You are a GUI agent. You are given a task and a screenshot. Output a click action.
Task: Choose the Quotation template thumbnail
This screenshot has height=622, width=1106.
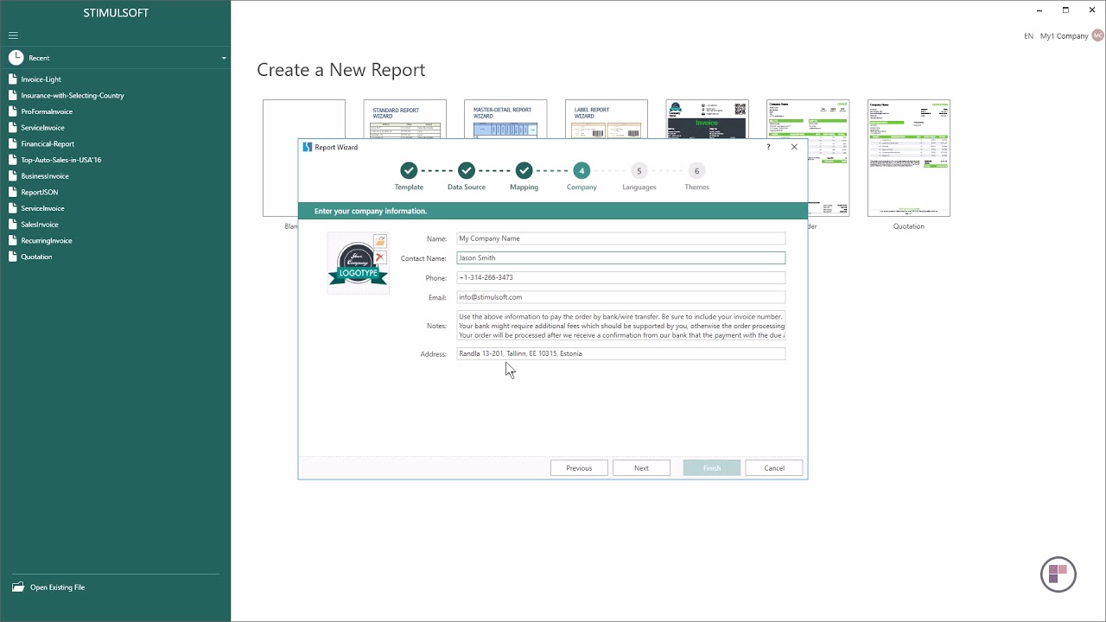(909, 157)
